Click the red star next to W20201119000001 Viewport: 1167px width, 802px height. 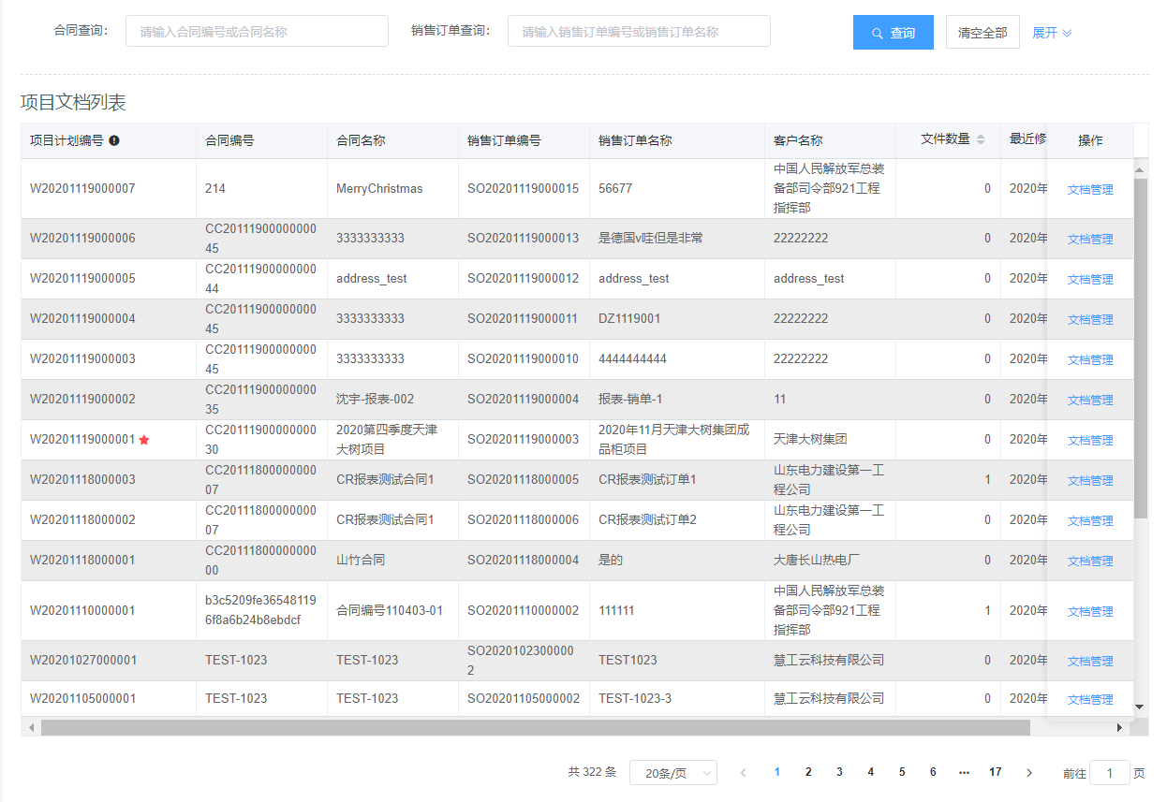(x=144, y=440)
